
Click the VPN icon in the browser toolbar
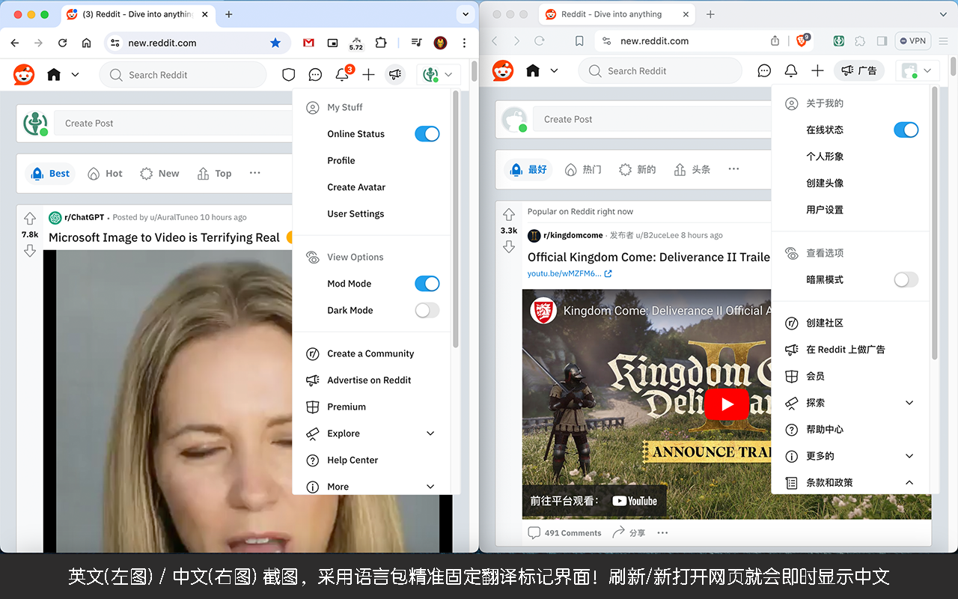[912, 40]
